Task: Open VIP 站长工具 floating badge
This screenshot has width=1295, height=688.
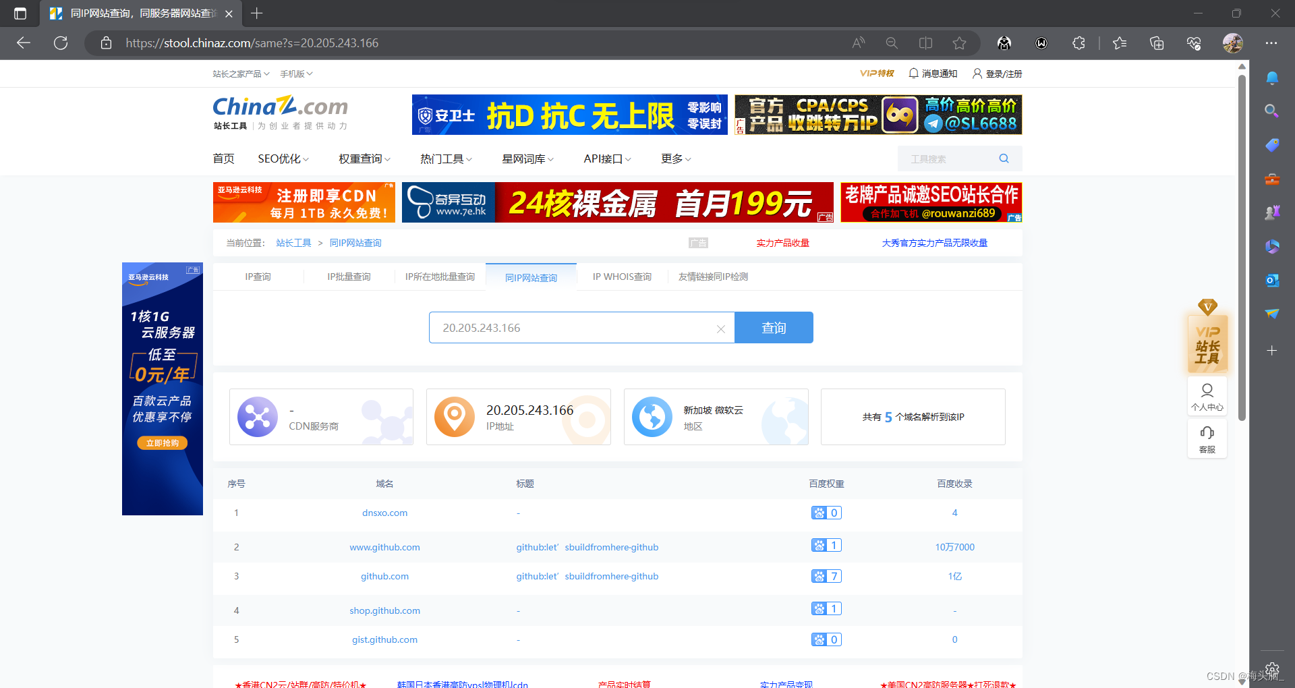Action: [x=1207, y=336]
